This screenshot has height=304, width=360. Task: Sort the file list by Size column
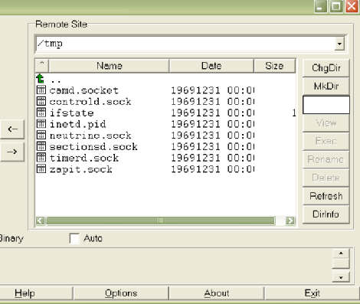click(274, 66)
